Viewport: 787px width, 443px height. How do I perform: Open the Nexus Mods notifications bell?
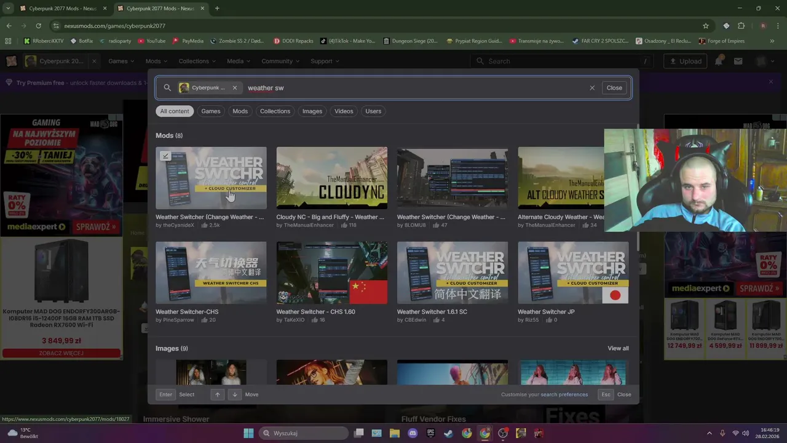click(719, 61)
